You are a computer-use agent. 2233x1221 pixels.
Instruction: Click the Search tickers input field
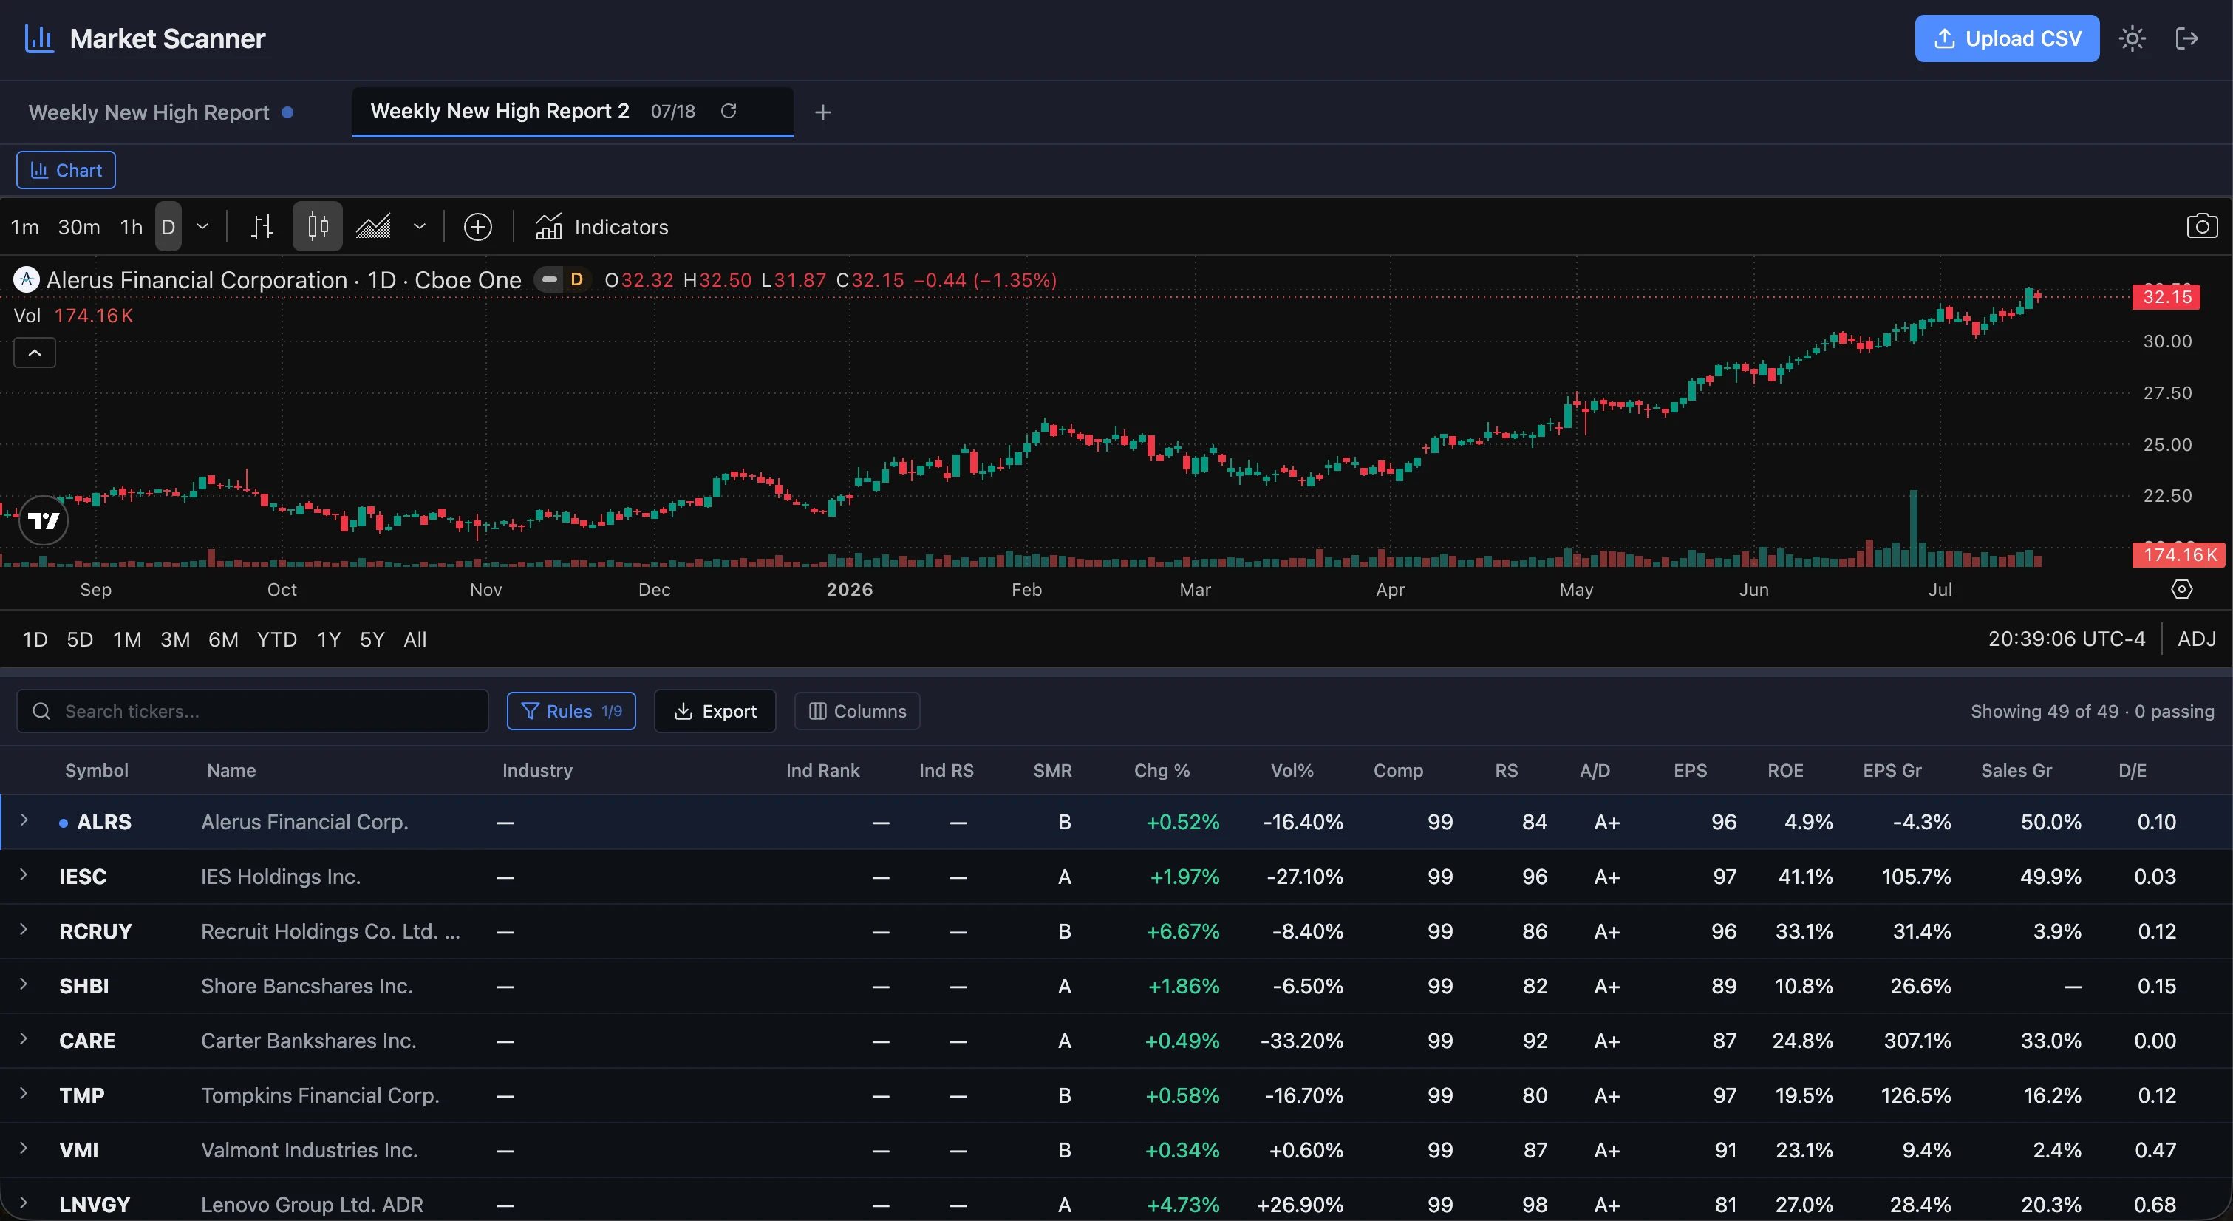[x=252, y=711]
